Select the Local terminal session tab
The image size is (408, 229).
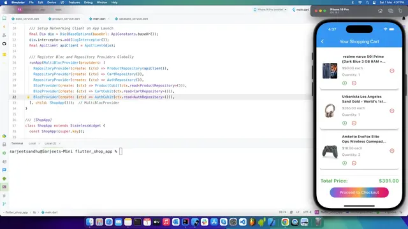pos(32,143)
